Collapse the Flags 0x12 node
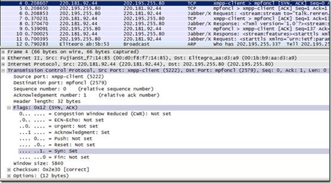This screenshot has height=183, width=331. pos(9,108)
